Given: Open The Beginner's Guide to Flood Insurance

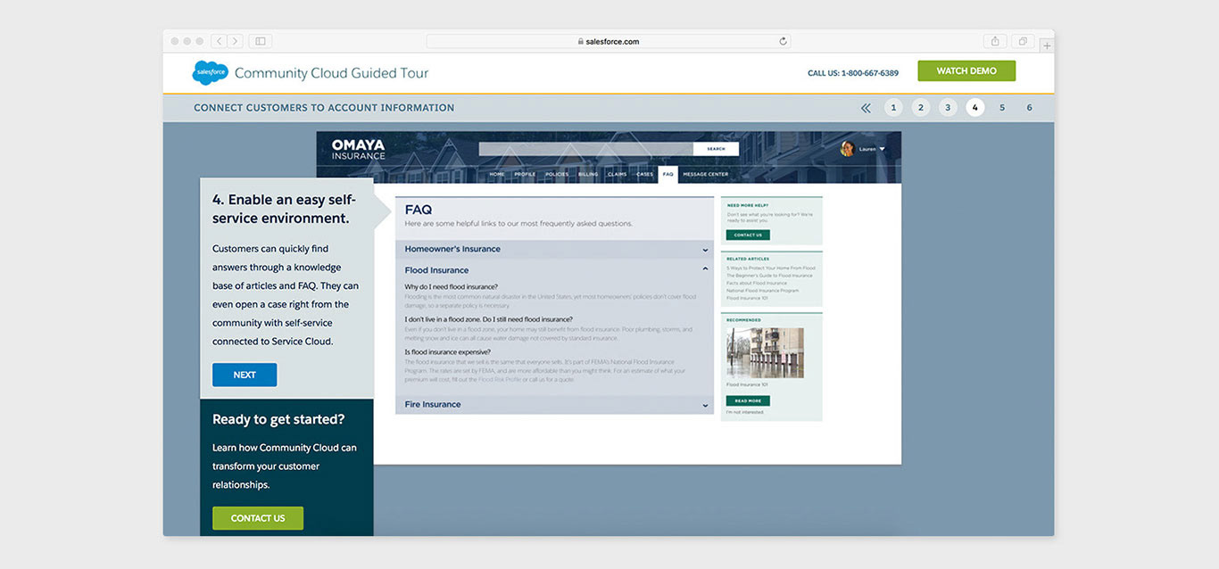Looking at the screenshot, I should pyautogui.click(x=769, y=276).
